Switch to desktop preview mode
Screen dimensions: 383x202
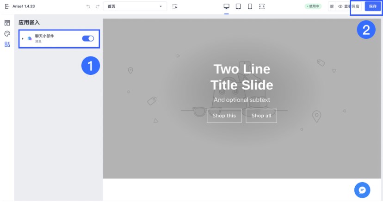pos(227,6)
